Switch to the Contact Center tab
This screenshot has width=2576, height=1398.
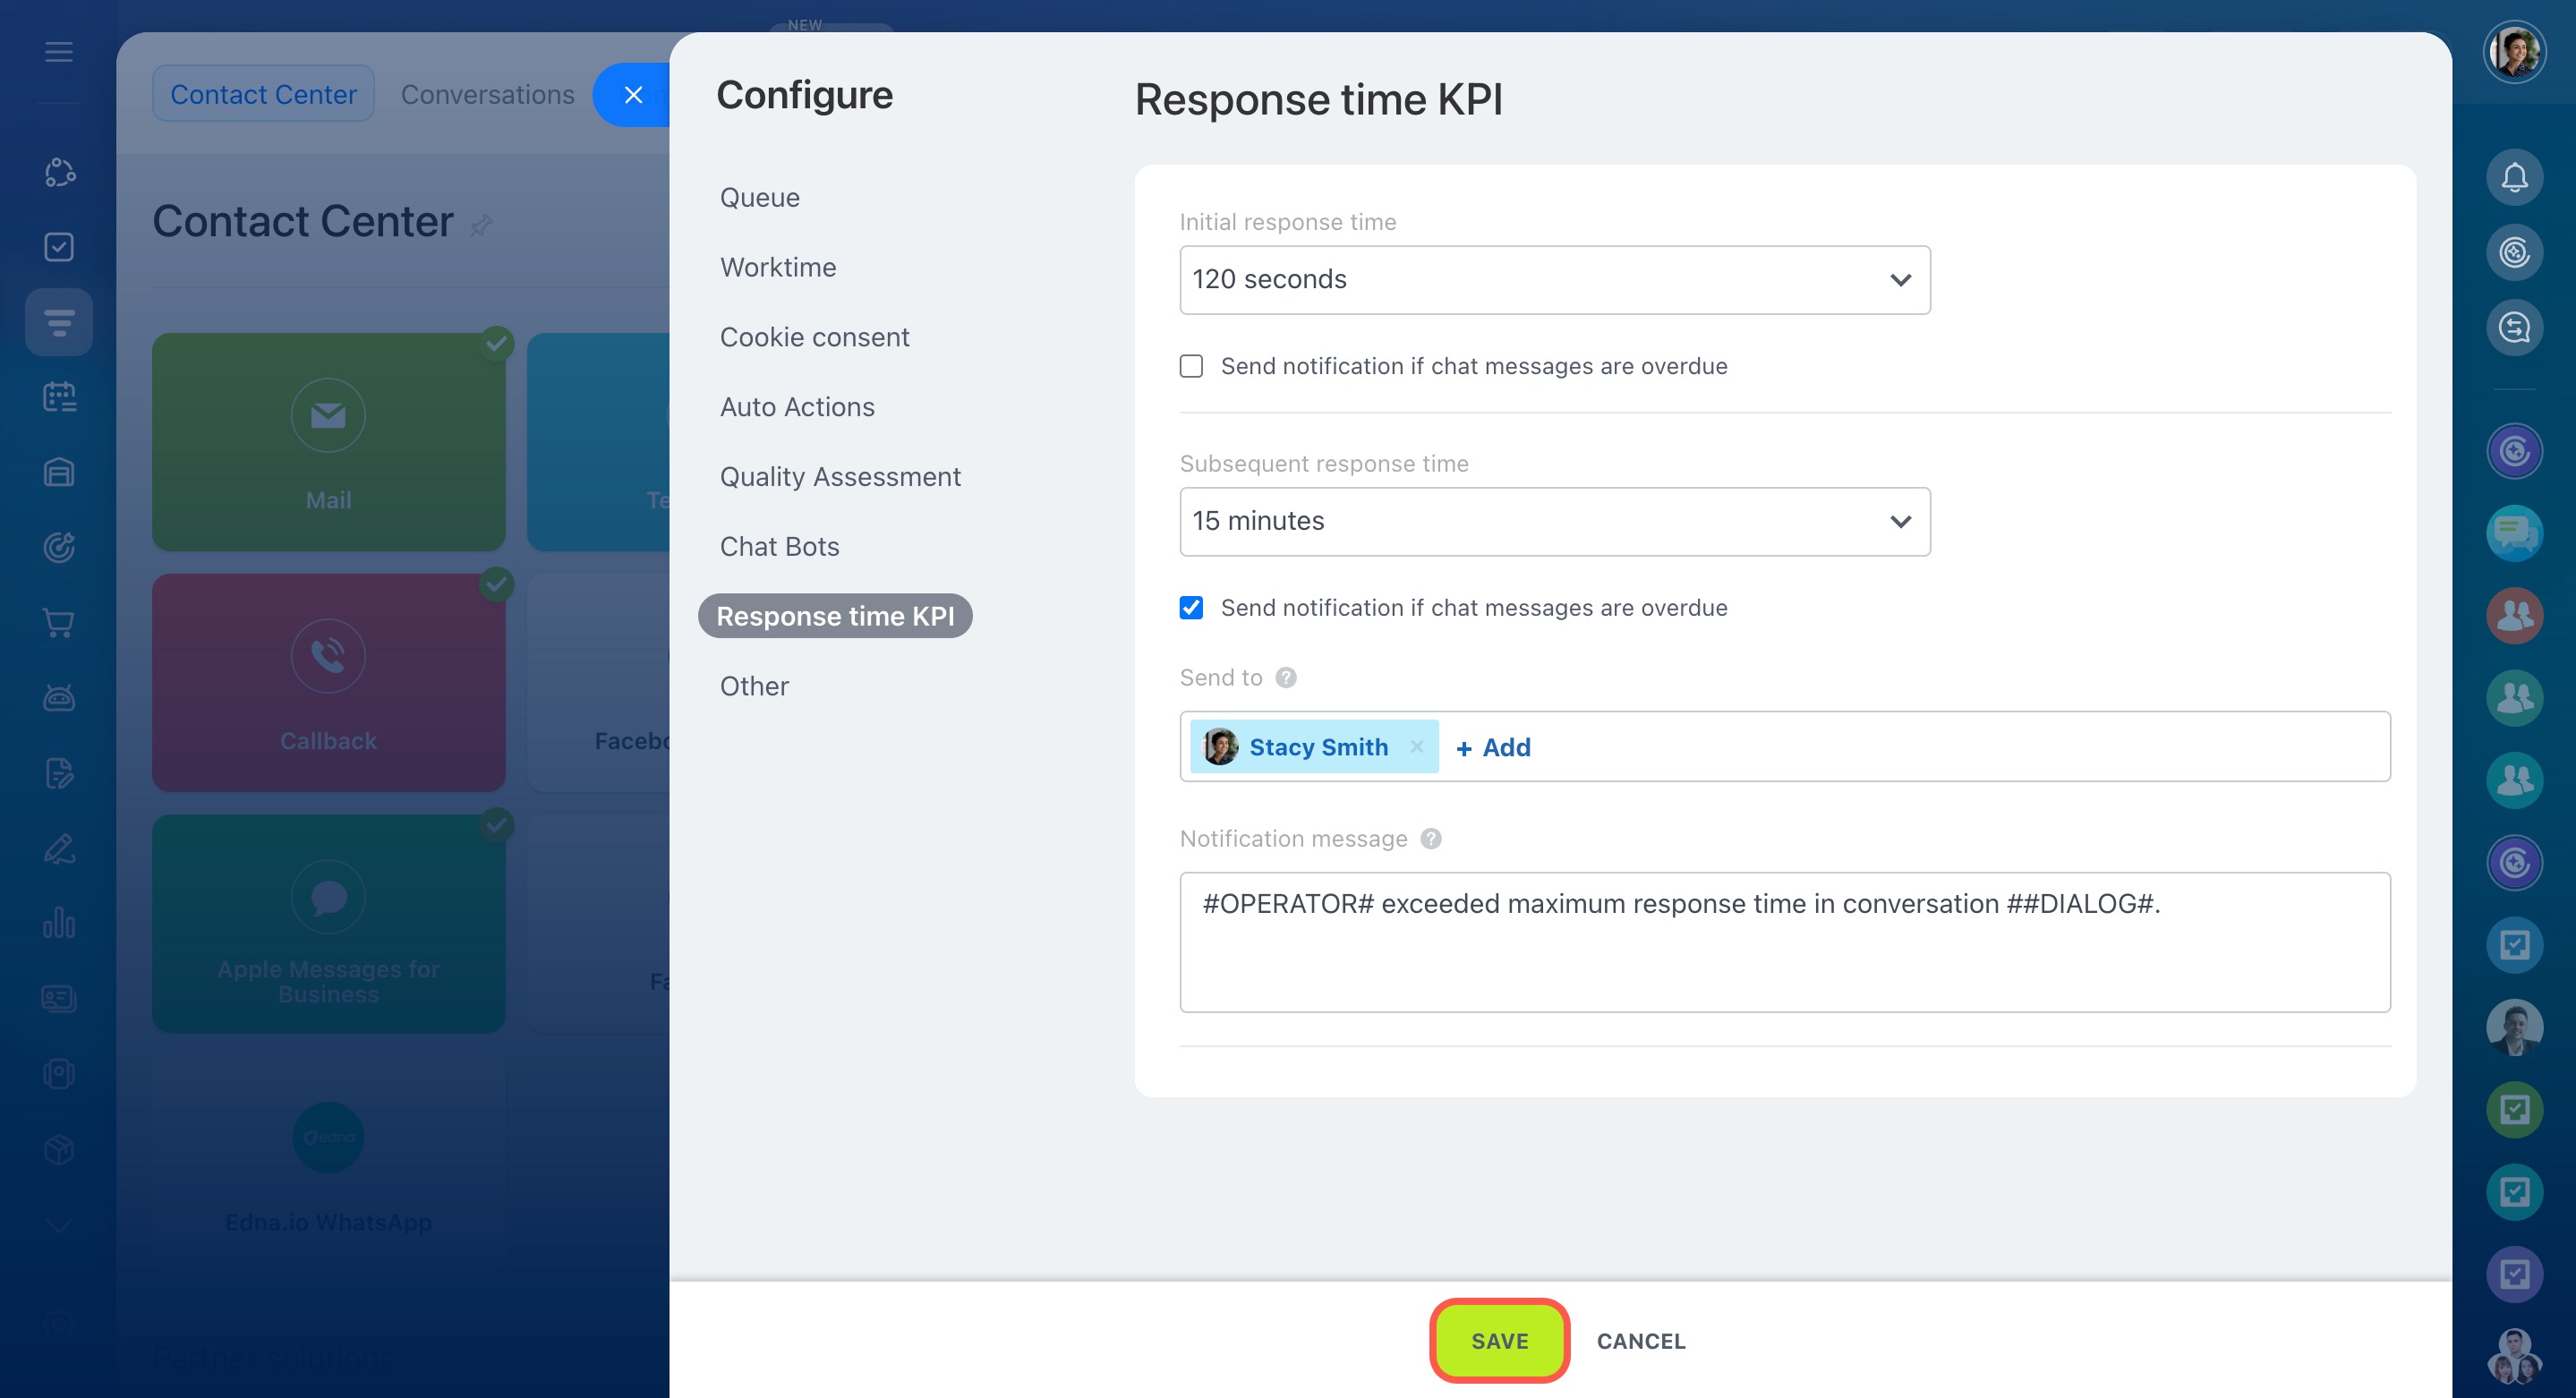pyautogui.click(x=263, y=94)
